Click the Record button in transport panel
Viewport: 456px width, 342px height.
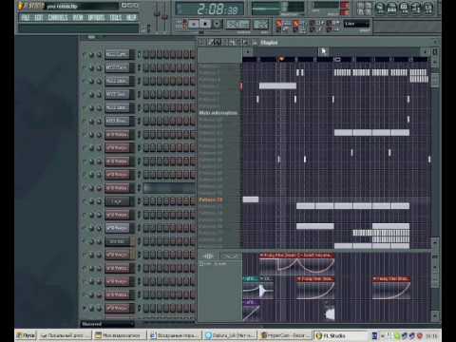tap(218, 24)
